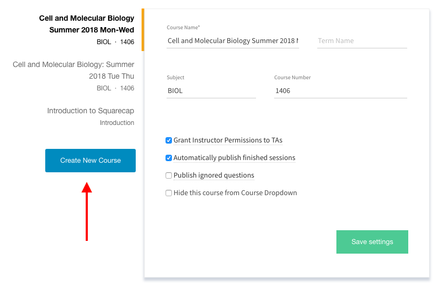Open the Summer 2018 Mon-Wed course
437x285 pixels.
point(87,24)
